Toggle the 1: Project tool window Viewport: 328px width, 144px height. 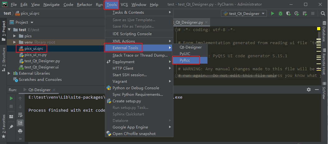(x=3, y=31)
